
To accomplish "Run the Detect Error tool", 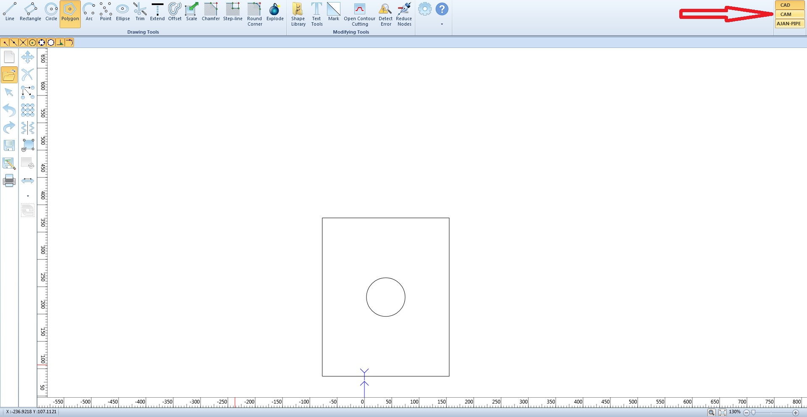I will (385, 14).
